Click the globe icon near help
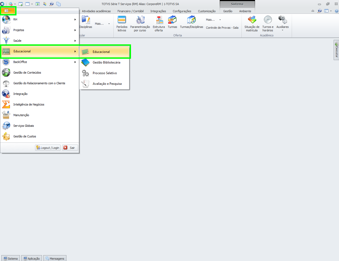Image resolution: width=339 pixels, height=261 pixels. click(x=320, y=11)
